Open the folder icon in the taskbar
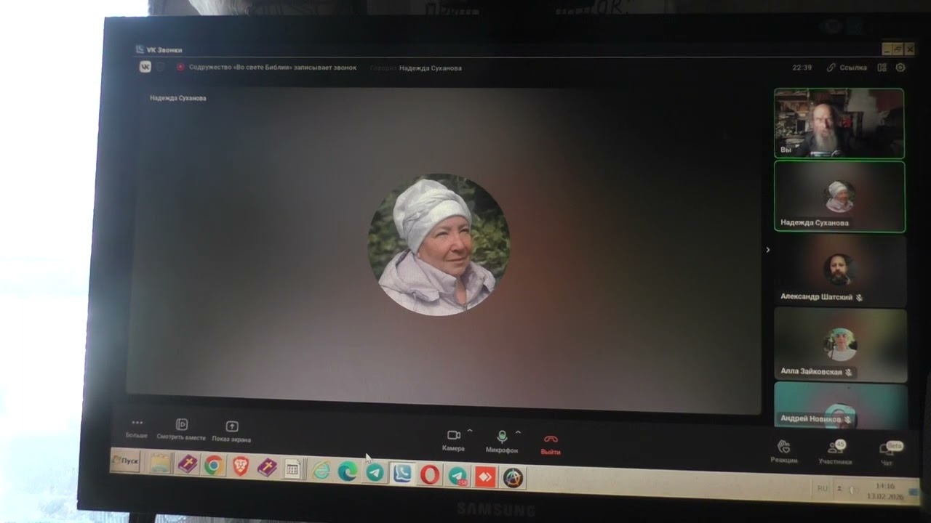Viewport: 931px width, 523px height. pos(160,463)
